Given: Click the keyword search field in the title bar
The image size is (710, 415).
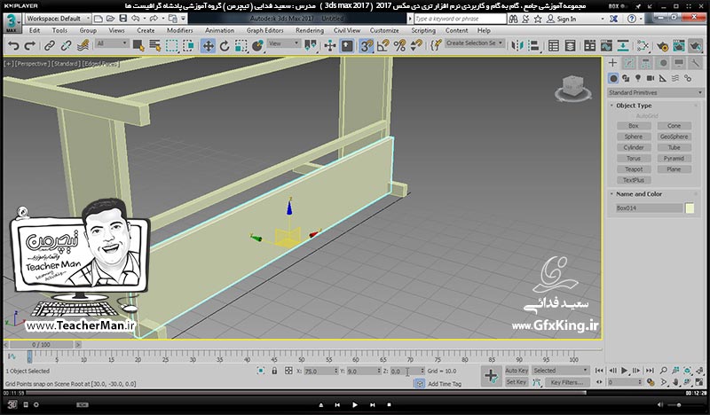Looking at the screenshot, I should point(460,19).
